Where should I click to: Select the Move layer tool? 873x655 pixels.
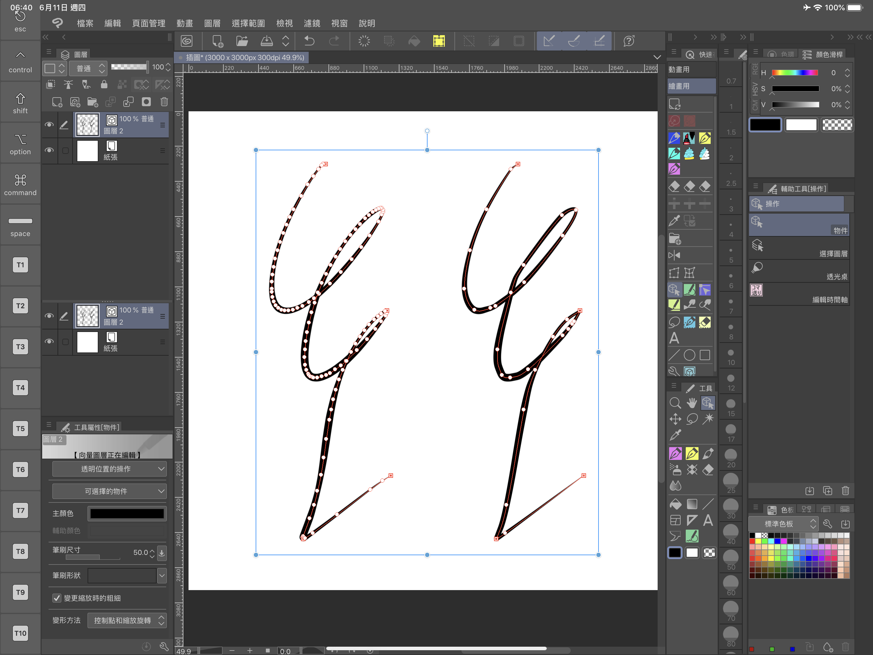675,419
